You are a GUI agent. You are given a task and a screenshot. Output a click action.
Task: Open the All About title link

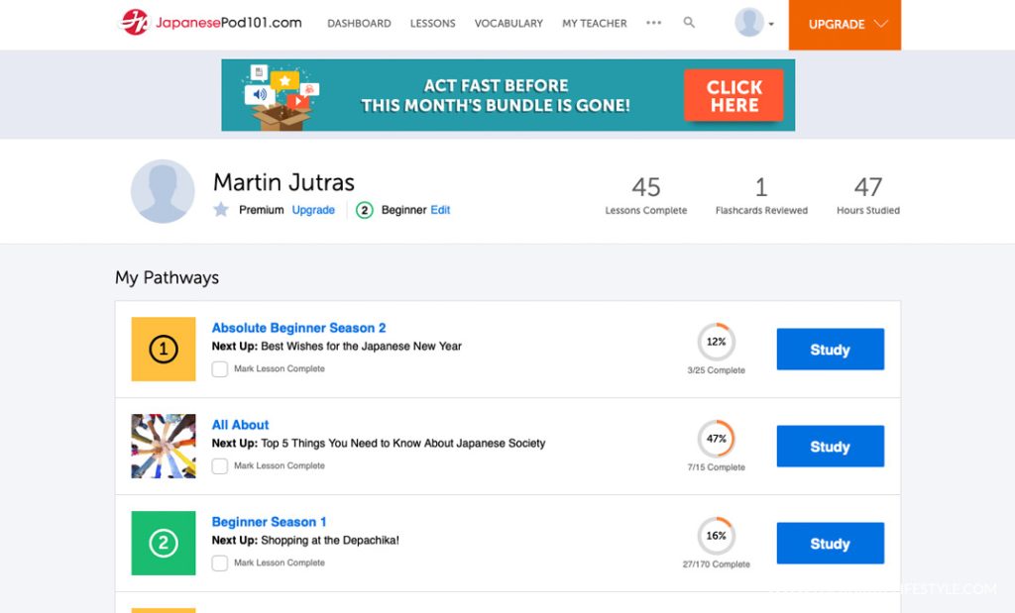click(x=240, y=425)
